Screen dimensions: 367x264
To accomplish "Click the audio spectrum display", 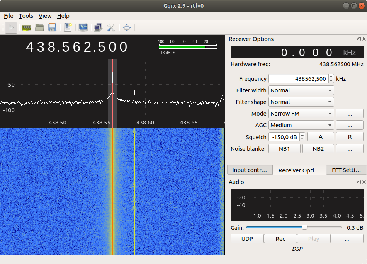I will [297, 205].
